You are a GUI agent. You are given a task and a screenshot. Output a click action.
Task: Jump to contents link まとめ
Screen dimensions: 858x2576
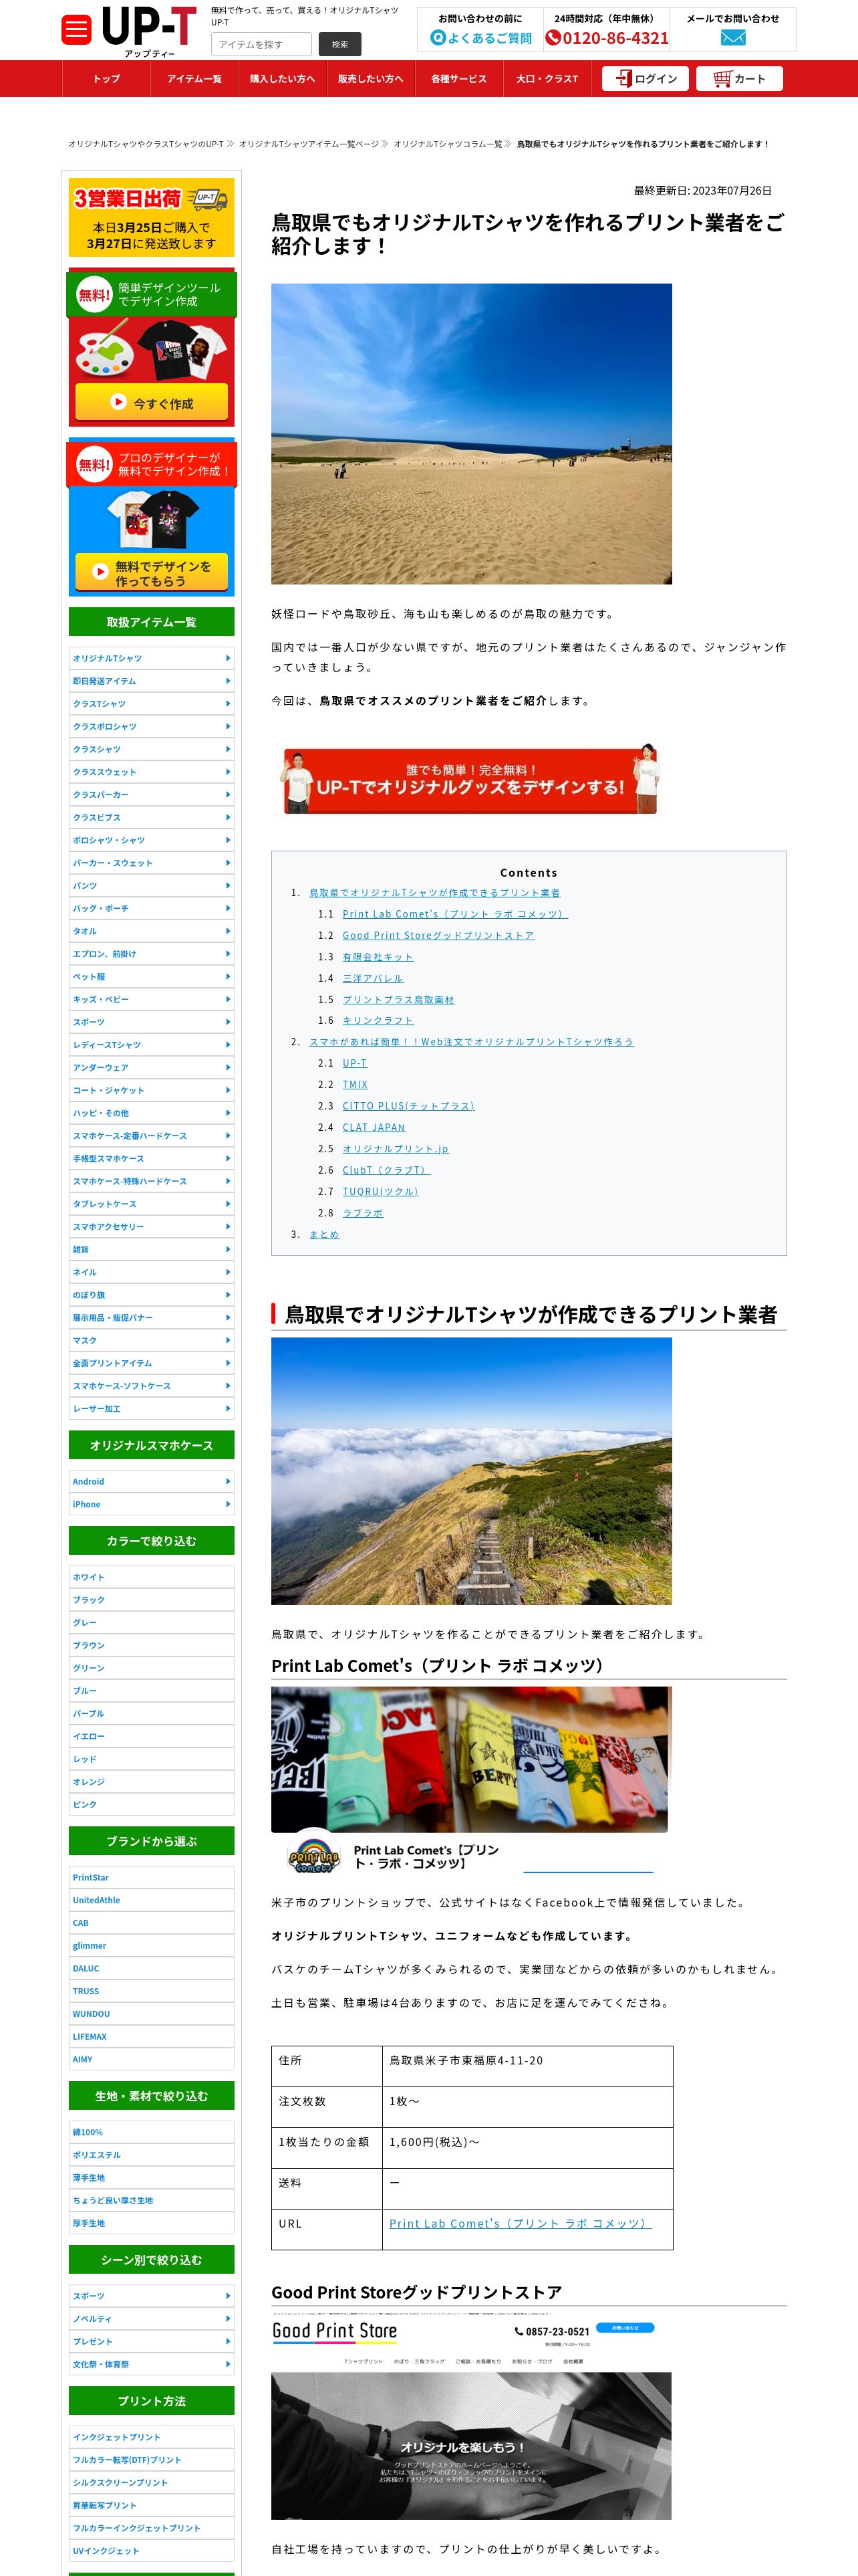coord(323,1234)
